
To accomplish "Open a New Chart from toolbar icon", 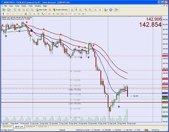I will pos(4,10).
